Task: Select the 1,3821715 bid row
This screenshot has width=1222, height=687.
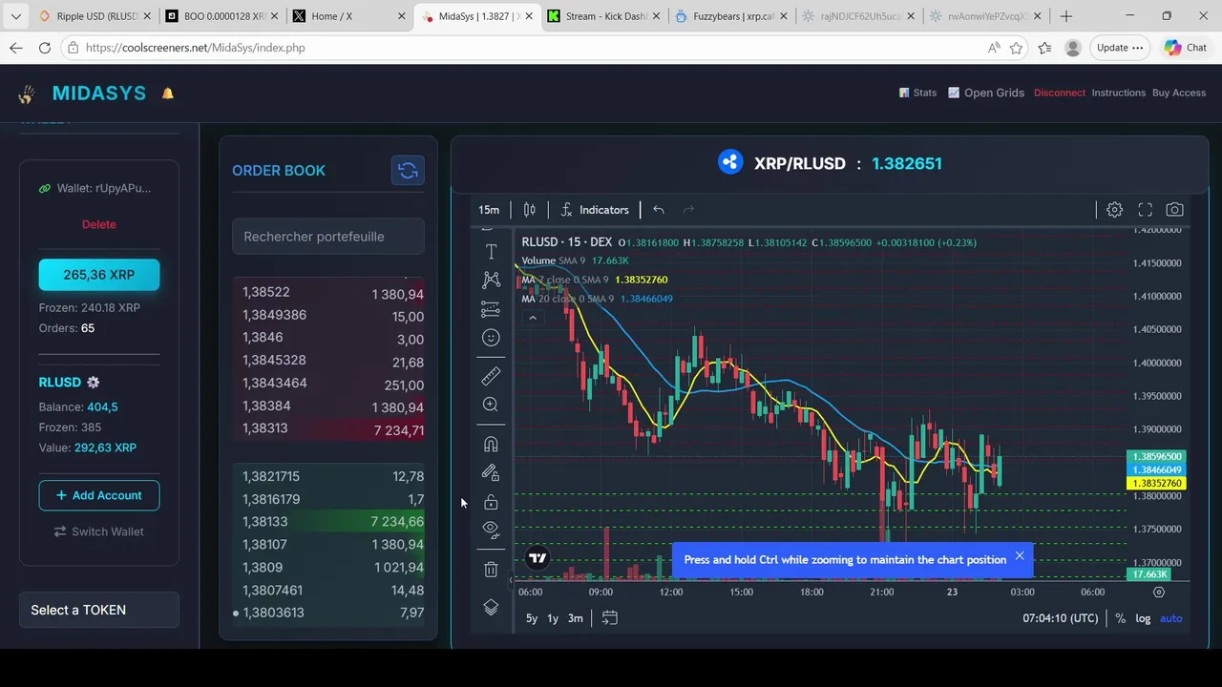Action: (328, 476)
